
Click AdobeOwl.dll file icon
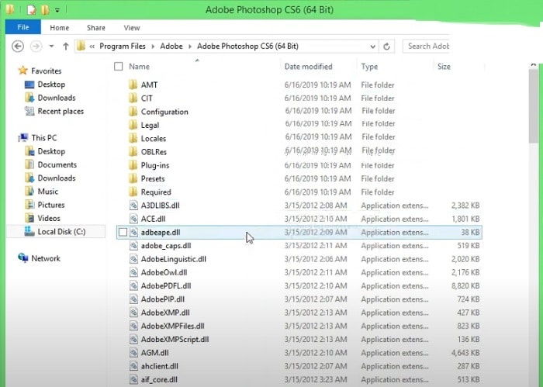pyautogui.click(x=133, y=272)
